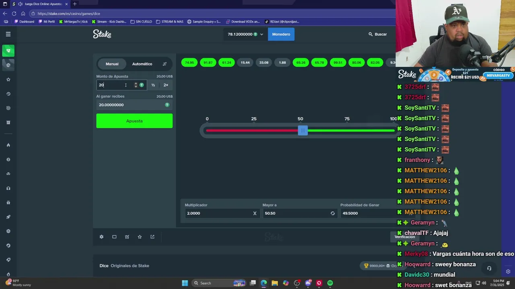
Task: Open Favorites star icon in left sidebar
Action: pos(8,79)
